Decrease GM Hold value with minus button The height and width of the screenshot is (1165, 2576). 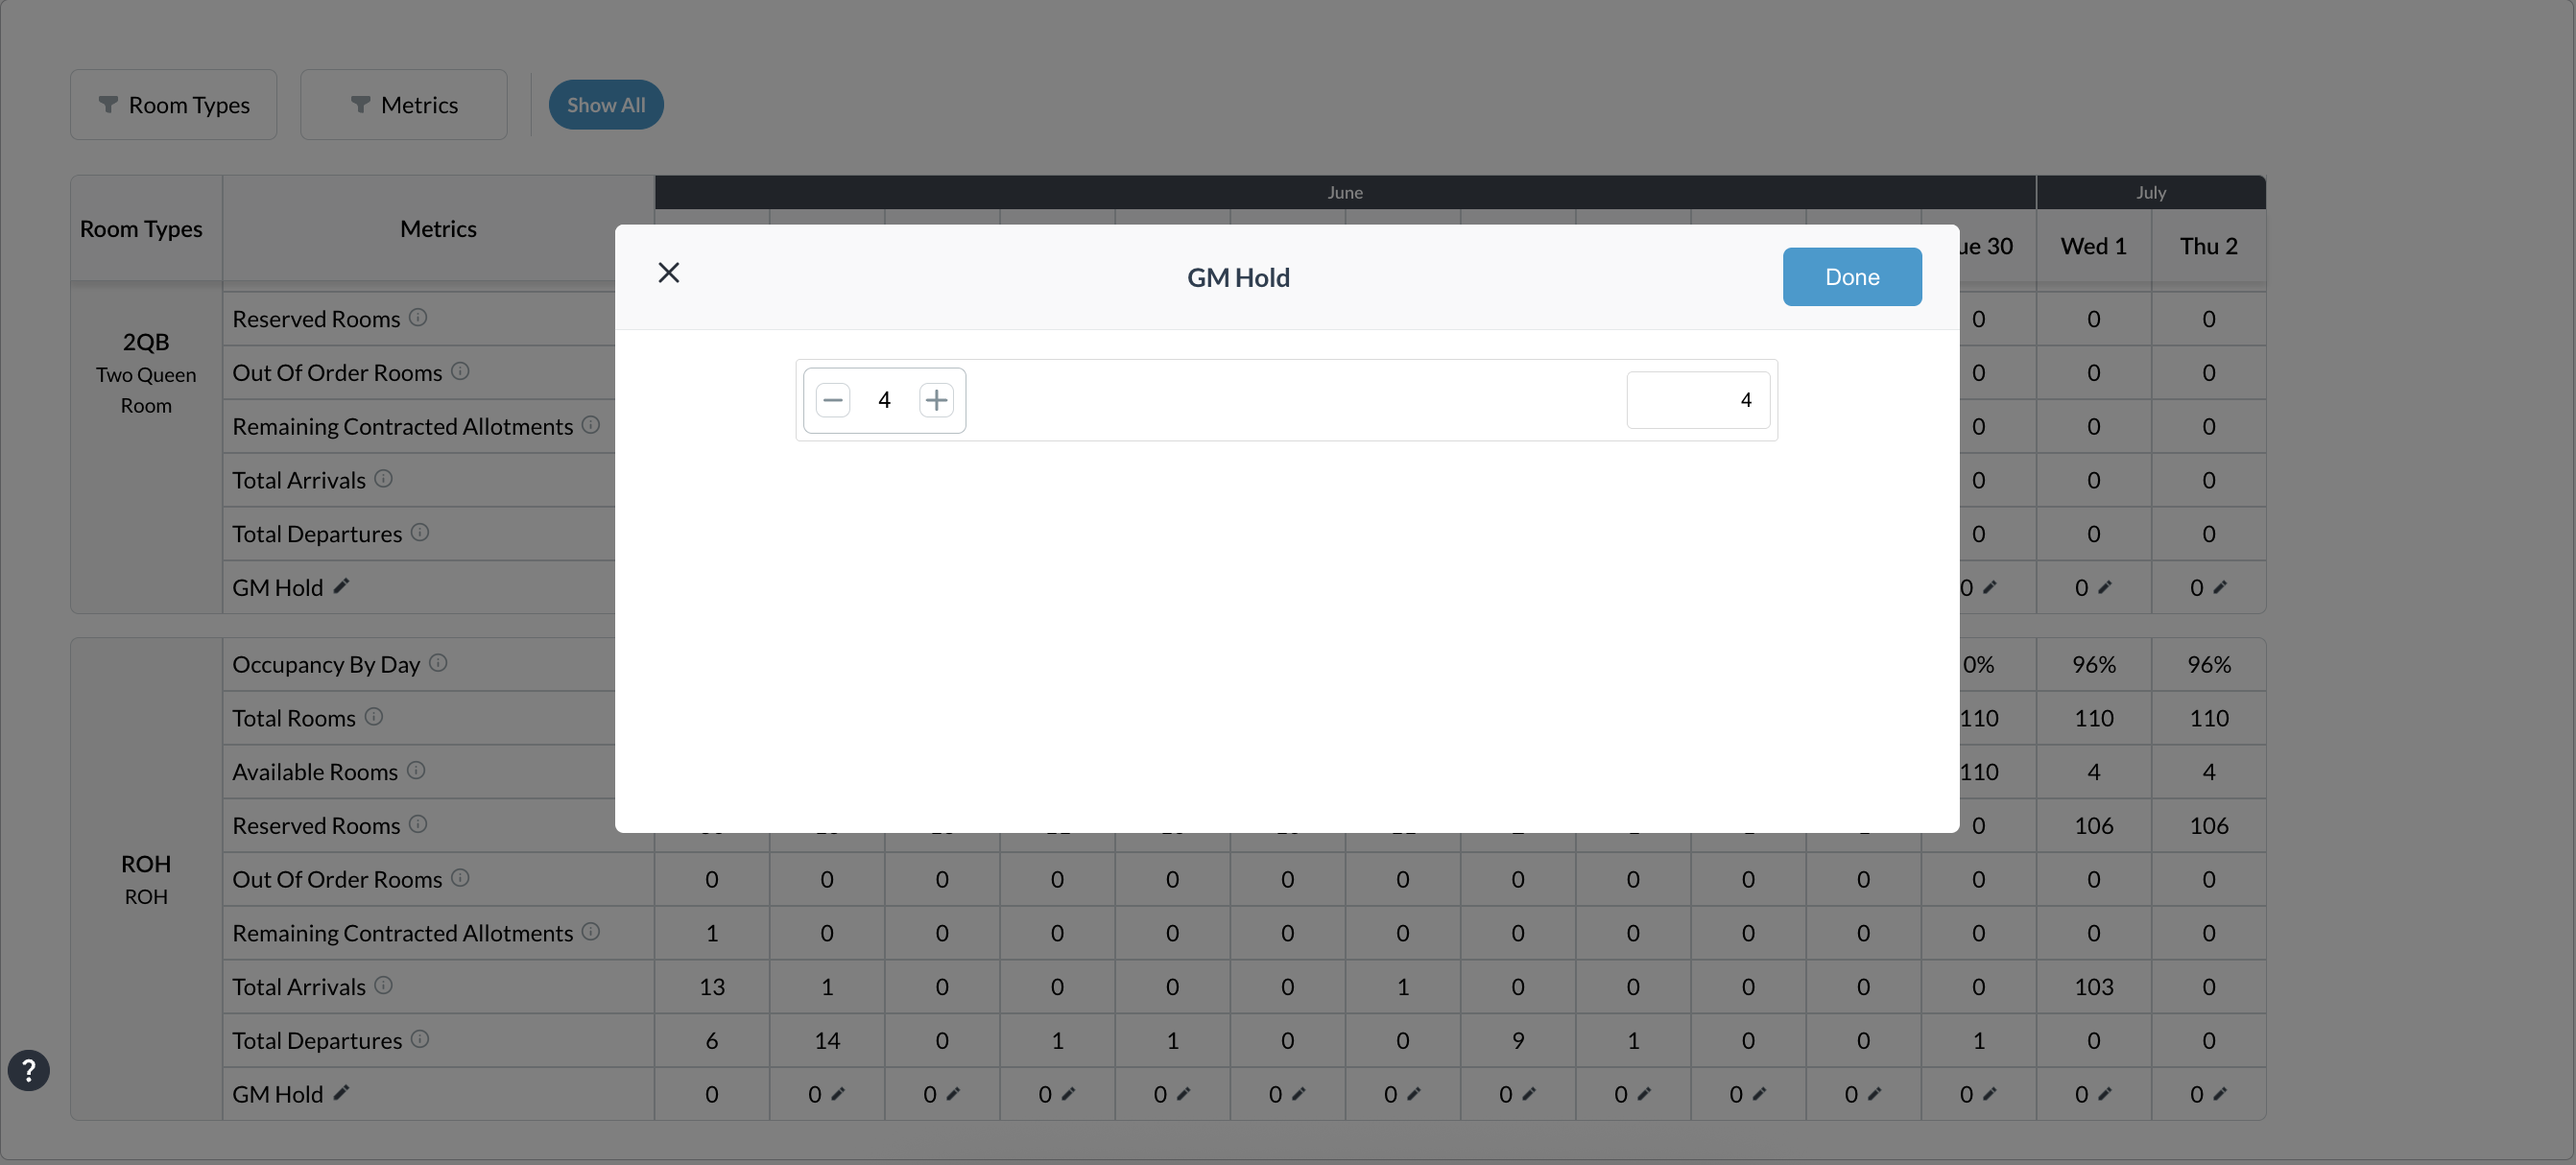pos(832,400)
